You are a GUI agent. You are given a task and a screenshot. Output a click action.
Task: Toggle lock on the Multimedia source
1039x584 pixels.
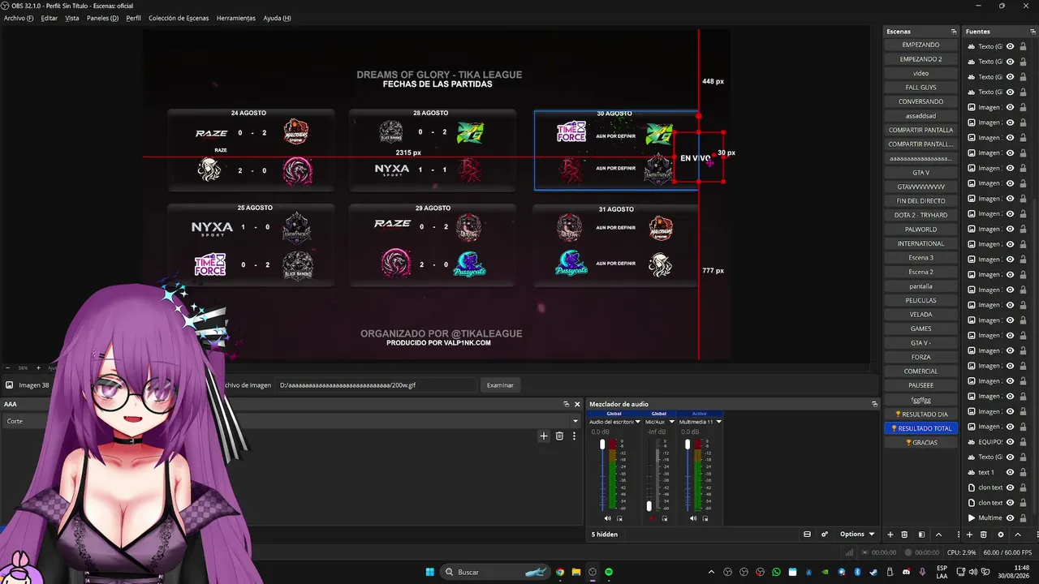tap(1023, 517)
